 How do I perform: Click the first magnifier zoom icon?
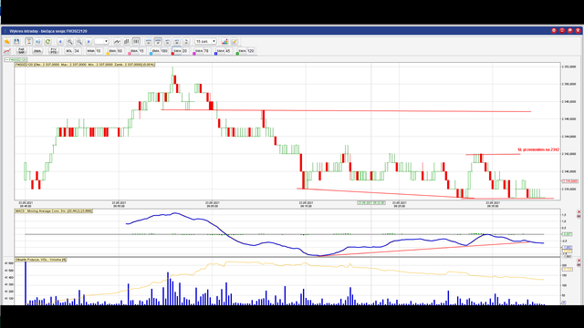tap(69, 41)
